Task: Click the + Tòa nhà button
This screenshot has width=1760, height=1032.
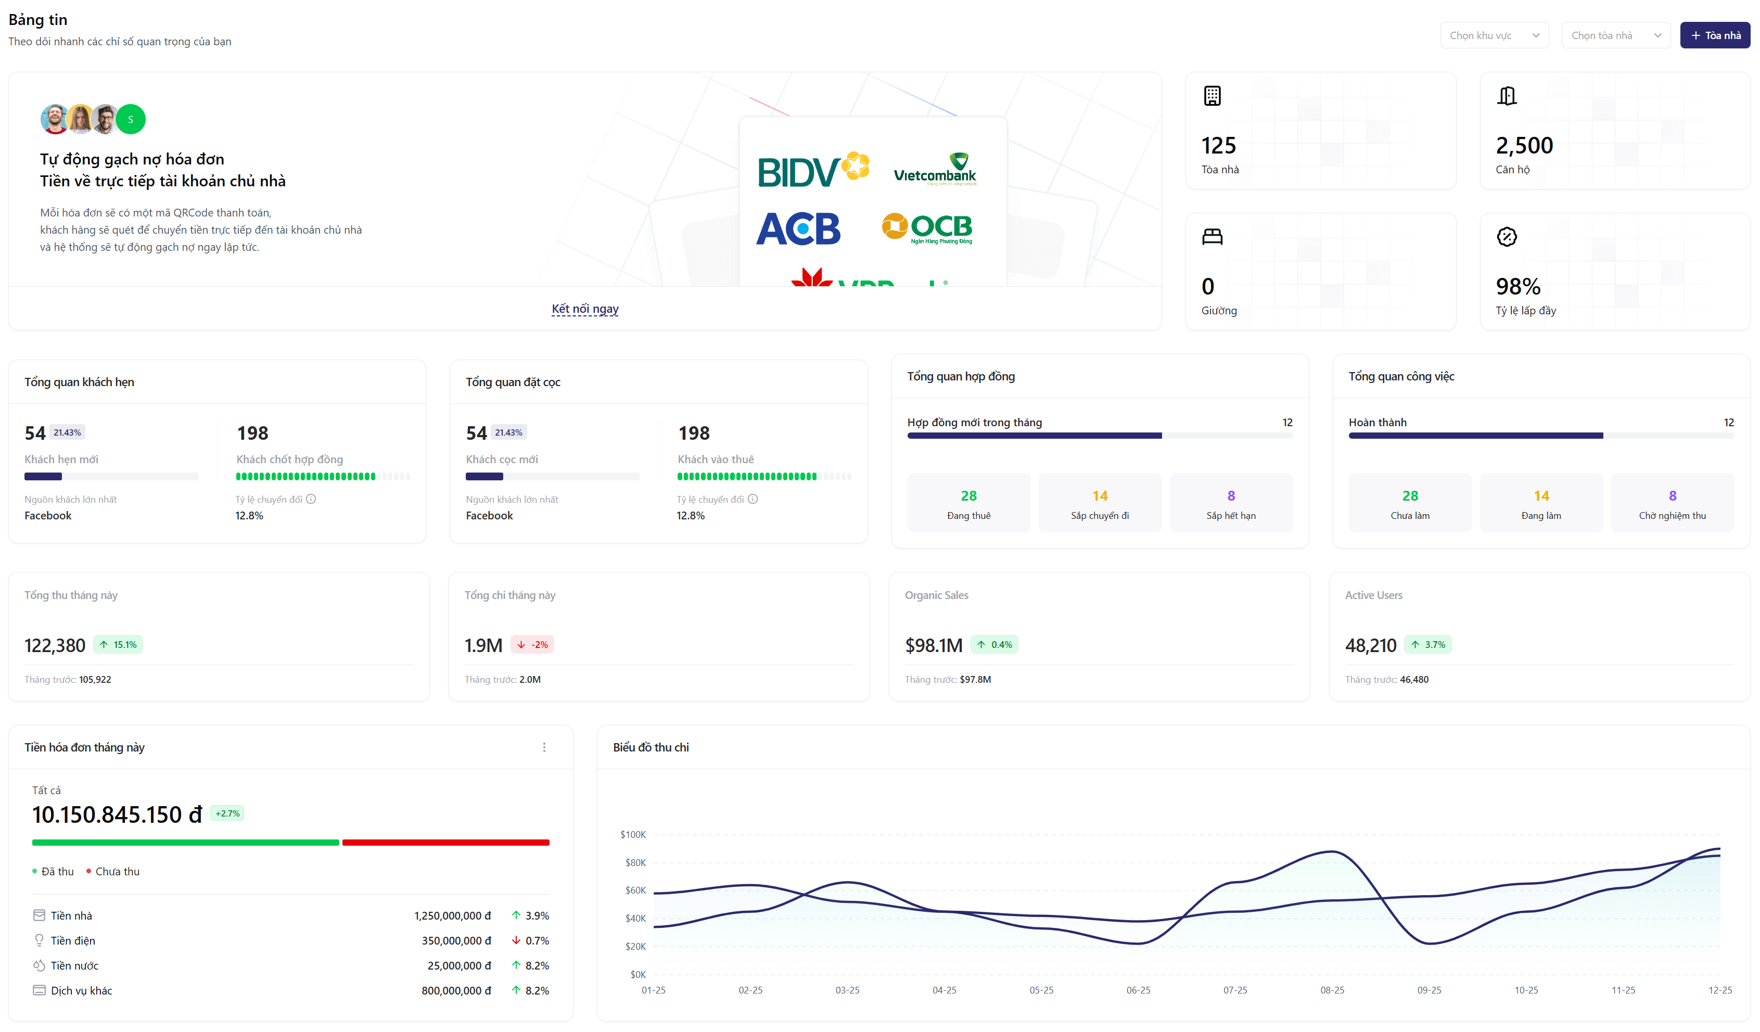Action: [1715, 35]
